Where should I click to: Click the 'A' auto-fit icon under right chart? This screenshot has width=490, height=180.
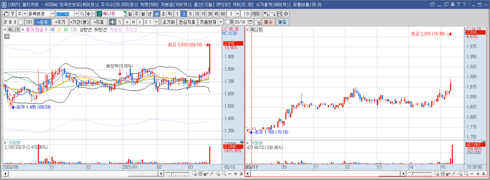(484, 174)
